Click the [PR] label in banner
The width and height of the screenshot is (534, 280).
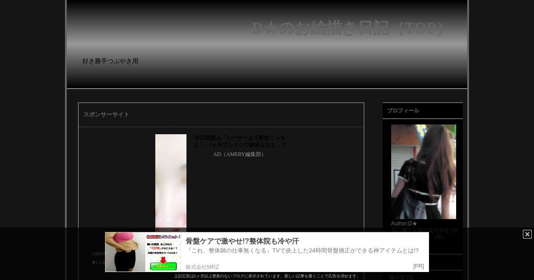click(x=418, y=266)
